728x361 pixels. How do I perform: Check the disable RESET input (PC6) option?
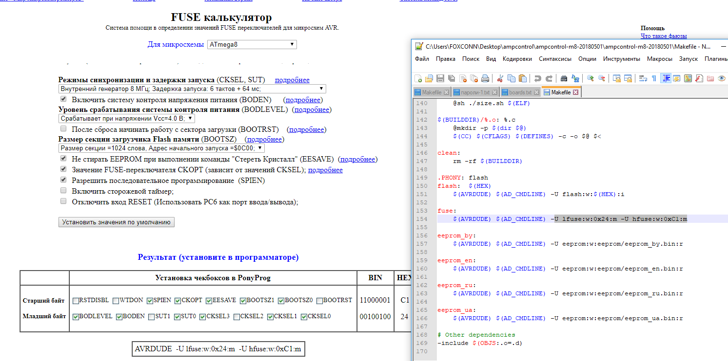pos(63,201)
